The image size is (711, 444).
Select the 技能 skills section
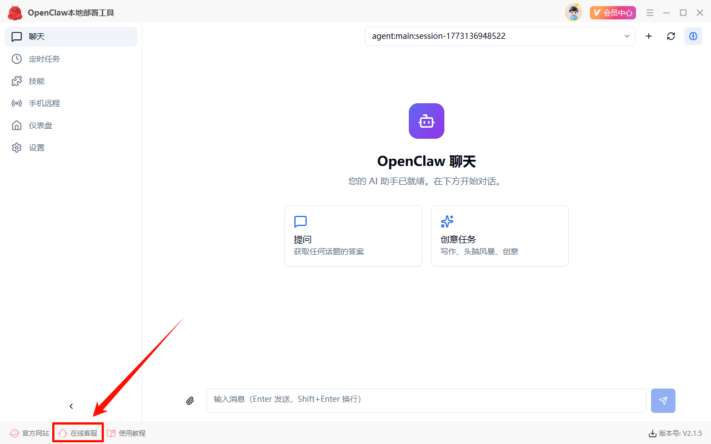coord(32,80)
